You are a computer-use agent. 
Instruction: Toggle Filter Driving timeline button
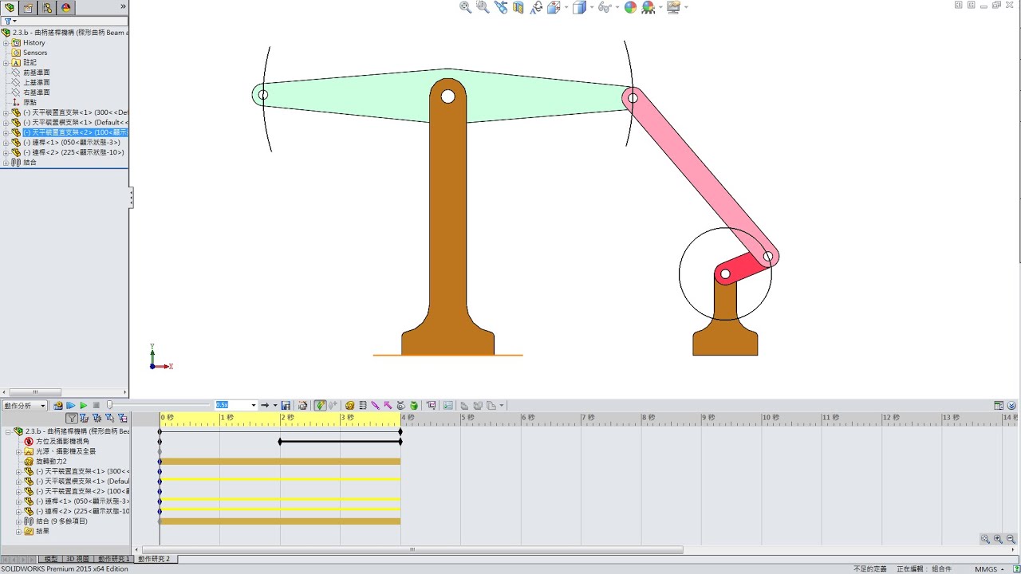point(97,418)
